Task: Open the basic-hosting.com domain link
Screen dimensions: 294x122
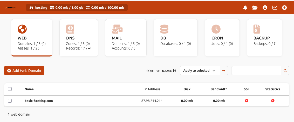Action: coord(39,101)
